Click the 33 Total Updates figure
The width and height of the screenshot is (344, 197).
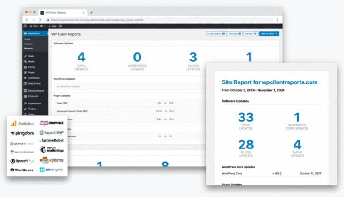coord(246,117)
